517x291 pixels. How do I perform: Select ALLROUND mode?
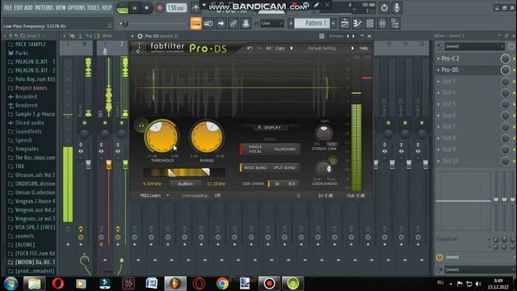click(x=284, y=149)
